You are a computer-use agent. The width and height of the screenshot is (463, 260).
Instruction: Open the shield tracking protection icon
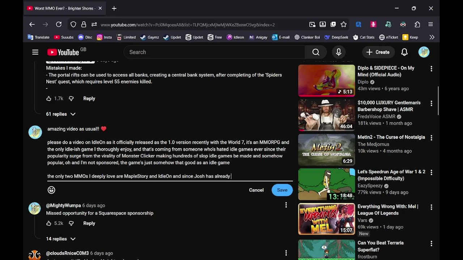(x=73, y=25)
